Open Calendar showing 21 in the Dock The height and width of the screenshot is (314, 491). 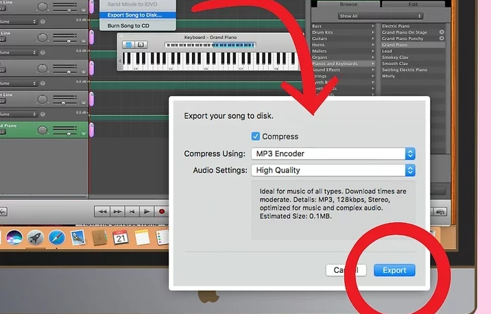[121, 238]
